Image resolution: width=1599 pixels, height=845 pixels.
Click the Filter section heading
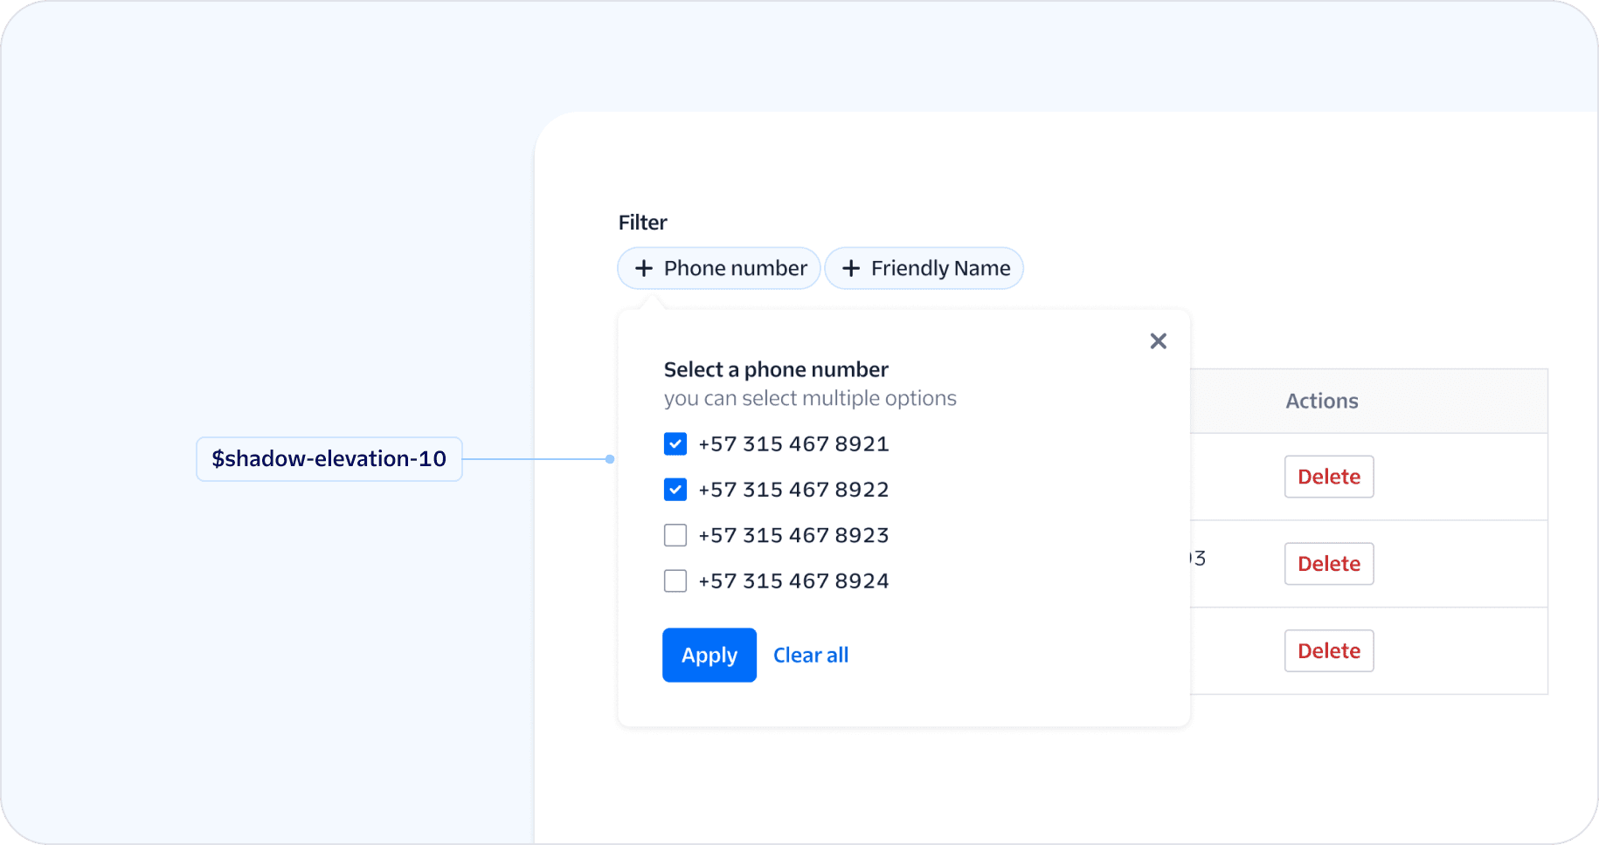[642, 223]
